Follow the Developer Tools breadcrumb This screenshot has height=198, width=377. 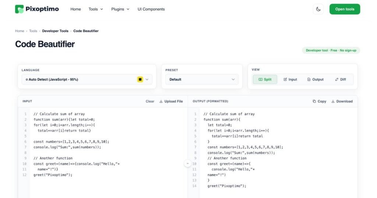click(x=55, y=31)
